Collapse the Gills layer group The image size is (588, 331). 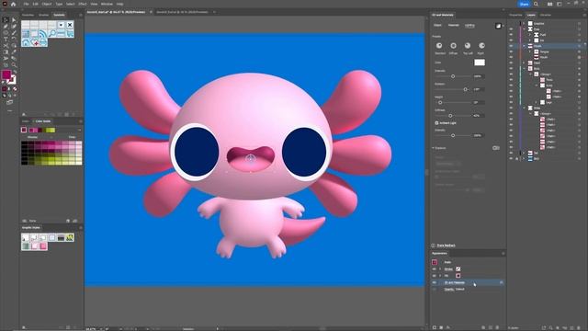tap(524, 108)
